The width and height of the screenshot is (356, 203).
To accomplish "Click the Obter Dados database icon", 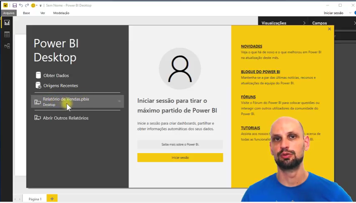I will coord(38,75).
